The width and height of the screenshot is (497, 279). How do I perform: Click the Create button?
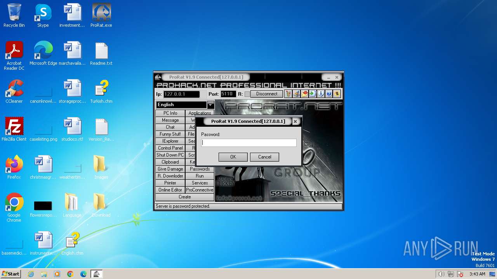click(x=185, y=197)
